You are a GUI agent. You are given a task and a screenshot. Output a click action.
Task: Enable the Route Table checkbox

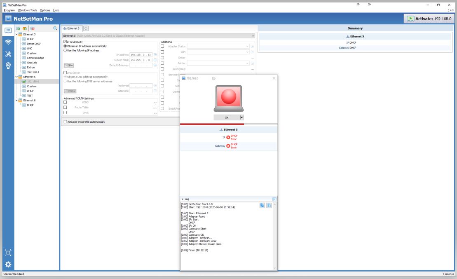(x=65, y=107)
